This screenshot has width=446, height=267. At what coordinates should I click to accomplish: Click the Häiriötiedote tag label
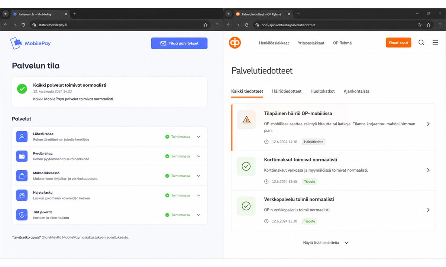[x=314, y=142]
